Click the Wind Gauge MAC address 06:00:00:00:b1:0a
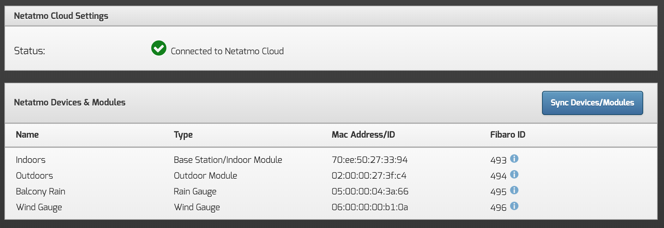 (x=370, y=207)
